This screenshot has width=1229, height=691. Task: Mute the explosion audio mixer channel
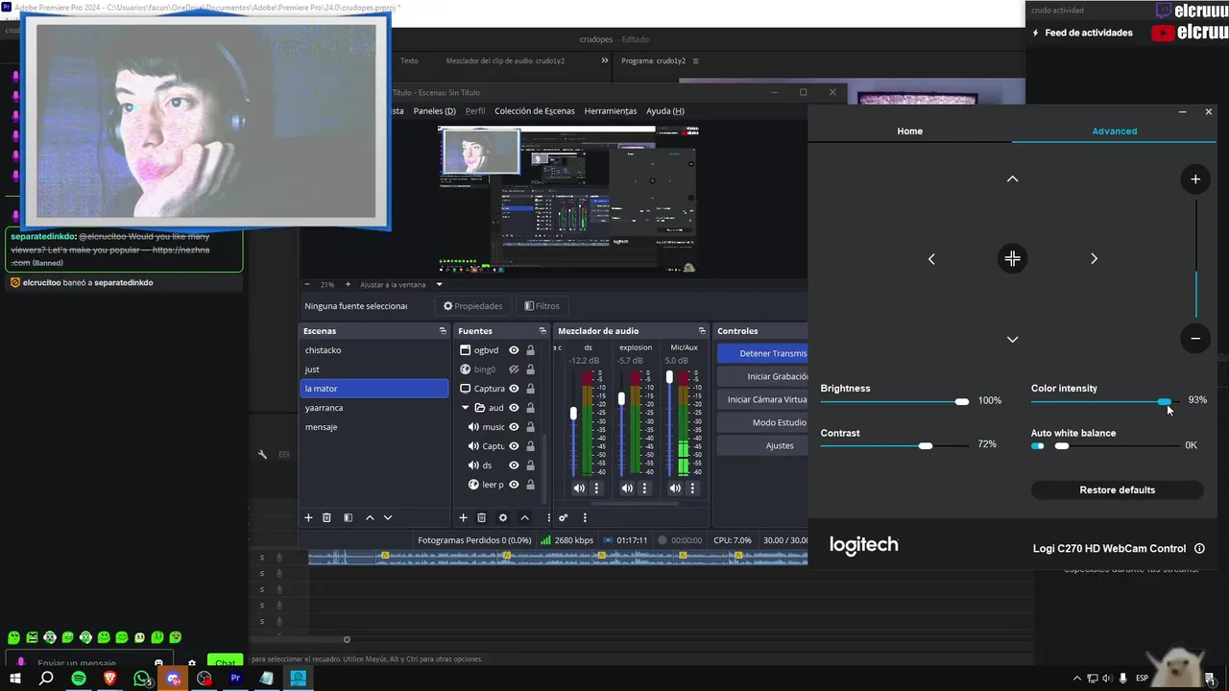[x=627, y=488]
